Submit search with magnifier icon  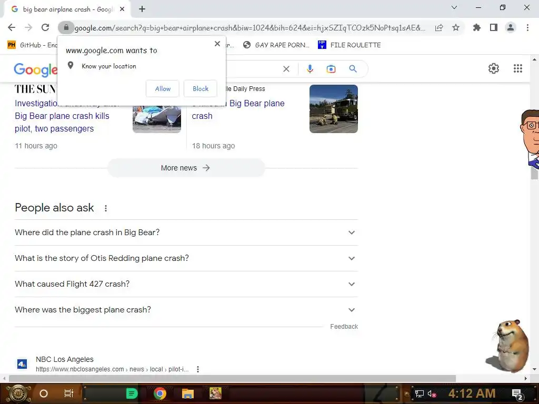(353, 69)
